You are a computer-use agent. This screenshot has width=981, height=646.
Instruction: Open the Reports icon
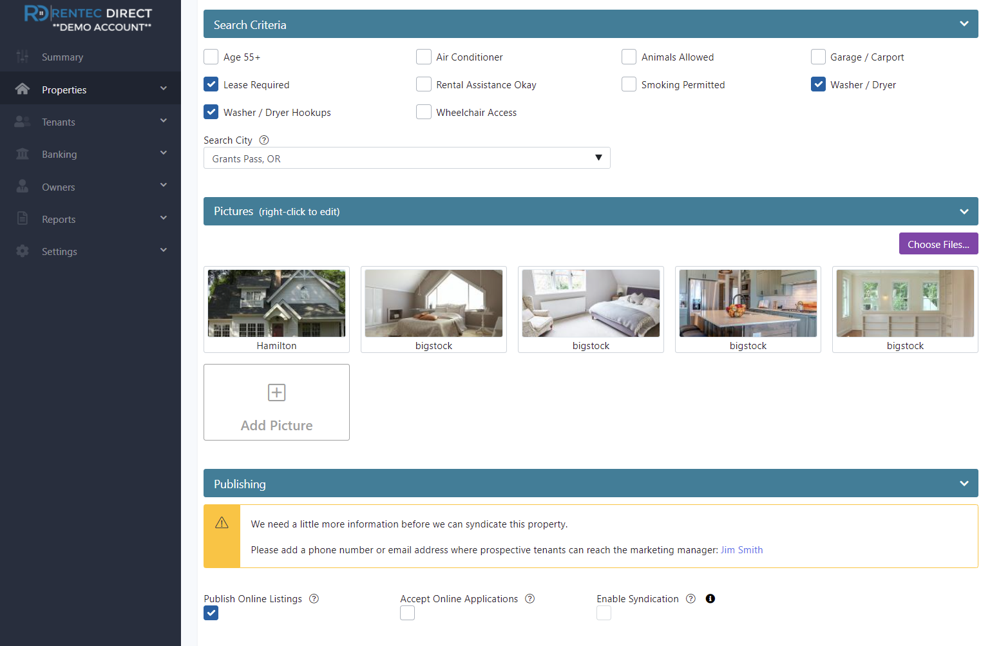(x=23, y=219)
